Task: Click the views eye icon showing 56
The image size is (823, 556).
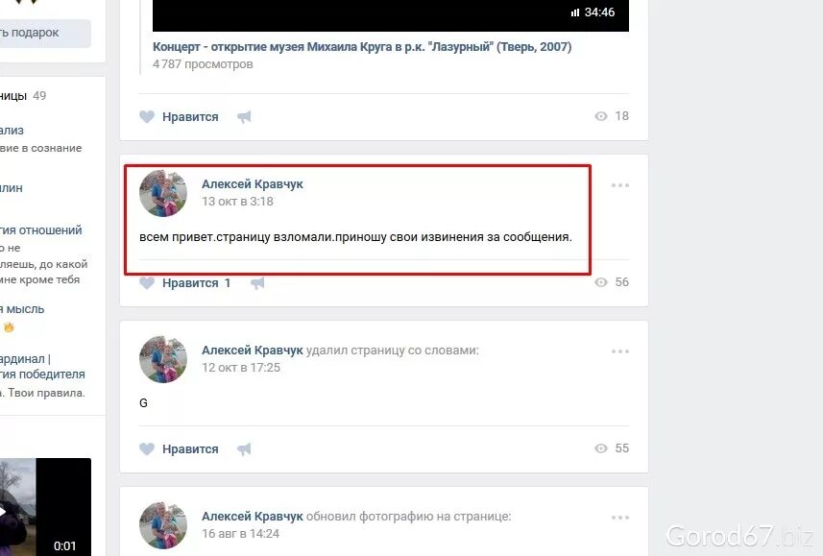Action: point(601,282)
